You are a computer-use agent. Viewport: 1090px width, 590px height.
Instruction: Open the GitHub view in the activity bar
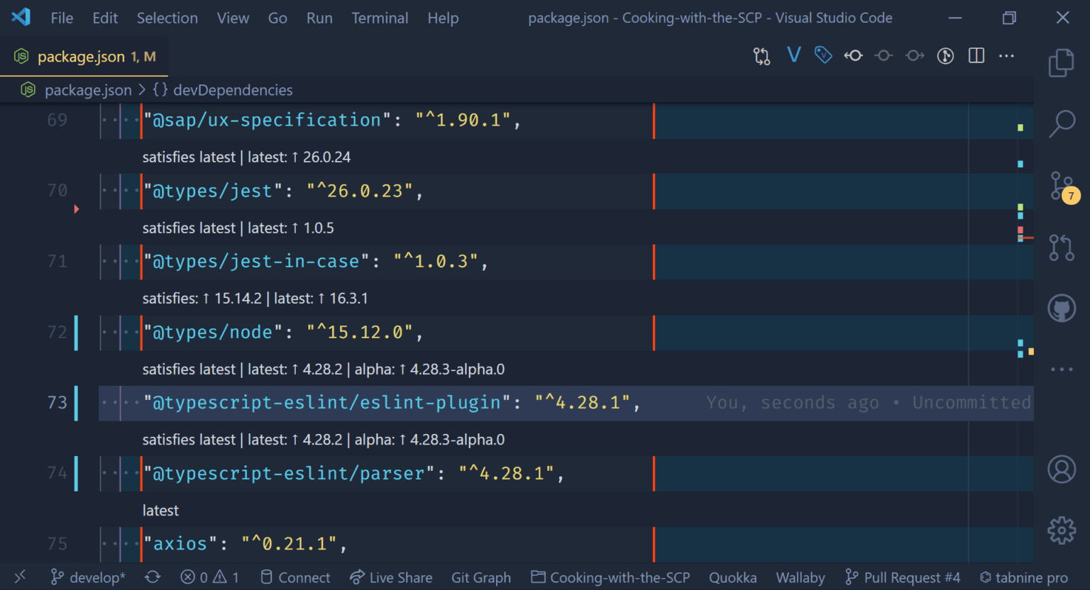click(x=1061, y=308)
